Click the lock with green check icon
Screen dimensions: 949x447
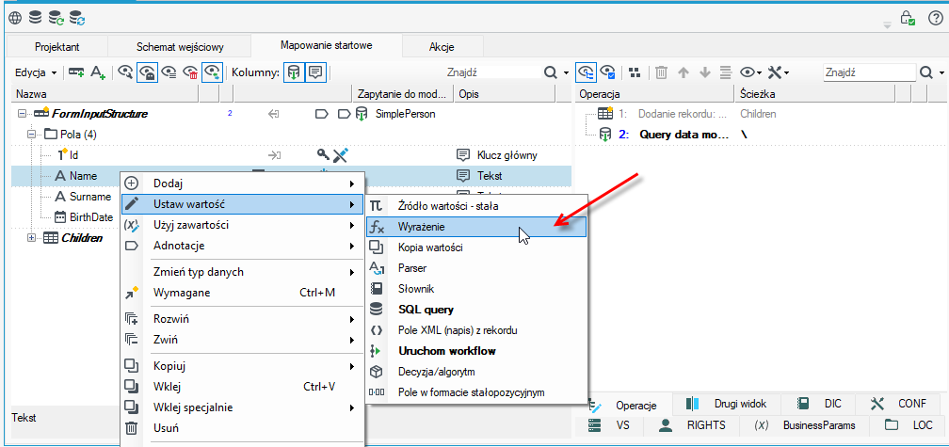coord(908,18)
